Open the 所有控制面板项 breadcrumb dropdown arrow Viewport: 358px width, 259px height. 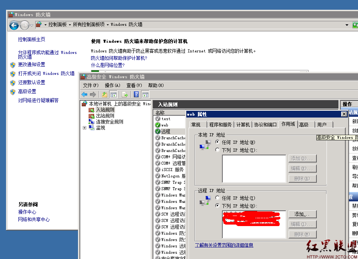tap(108, 25)
